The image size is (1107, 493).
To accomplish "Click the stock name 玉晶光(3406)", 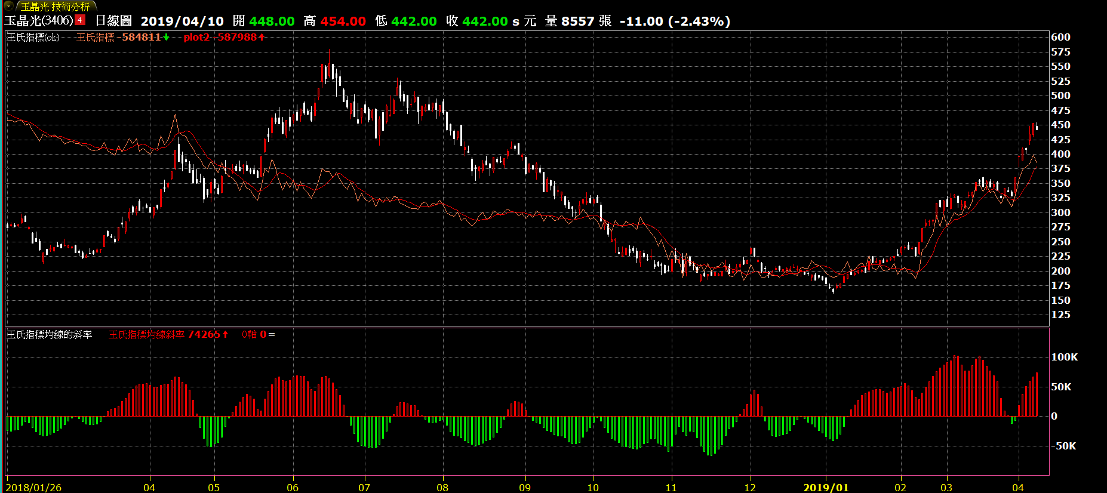I will pos(39,21).
